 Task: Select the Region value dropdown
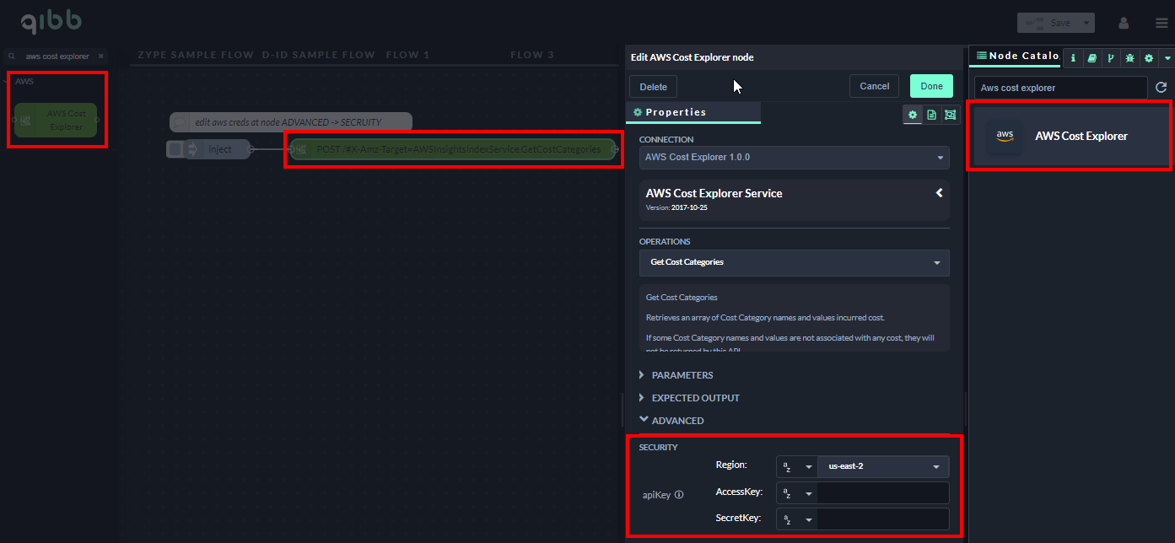[x=882, y=466]
